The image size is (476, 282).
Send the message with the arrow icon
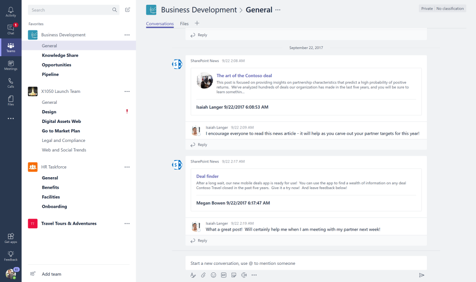point(421,275)
